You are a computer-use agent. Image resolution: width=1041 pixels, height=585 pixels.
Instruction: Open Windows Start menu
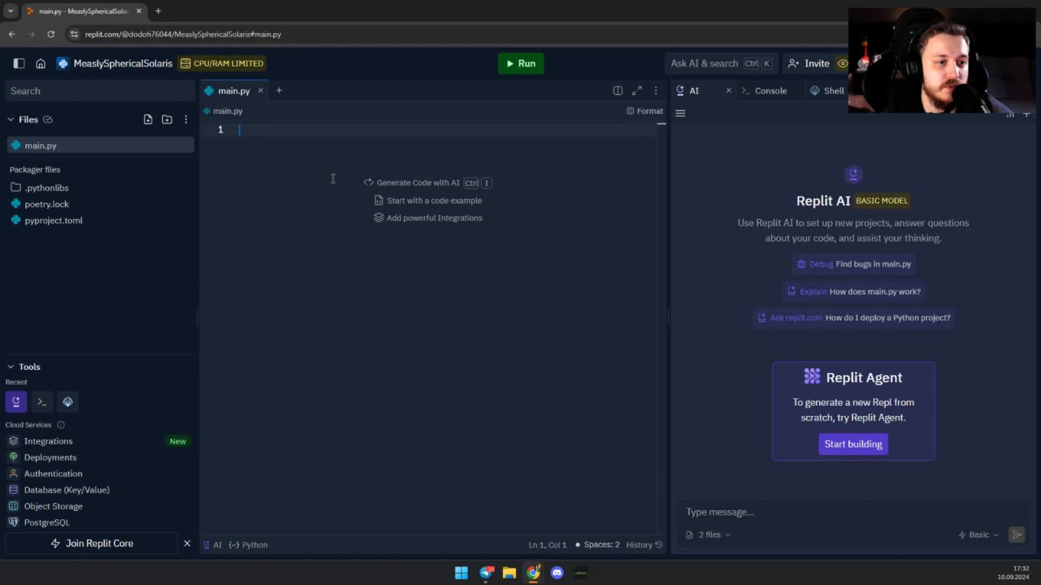tap(461, 573)
